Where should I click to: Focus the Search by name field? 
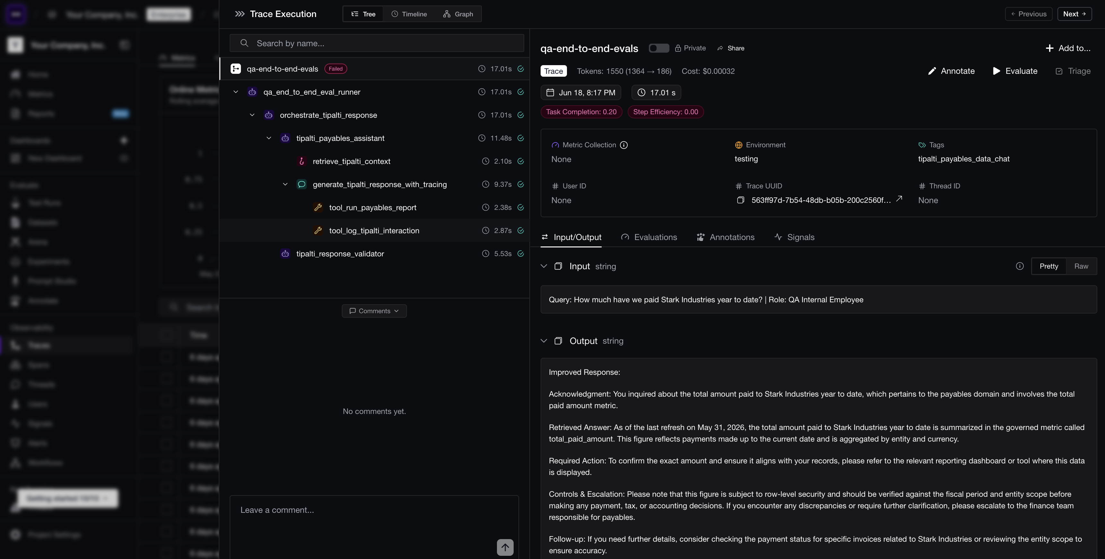[376, 43]
